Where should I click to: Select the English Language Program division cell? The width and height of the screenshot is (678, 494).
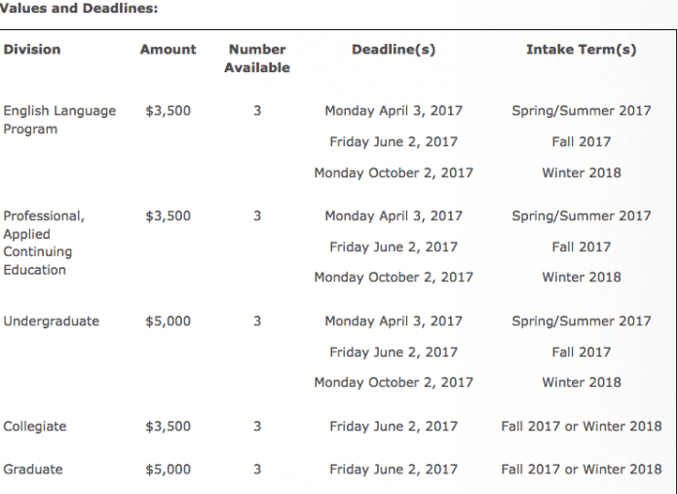(x=59, y=120)
